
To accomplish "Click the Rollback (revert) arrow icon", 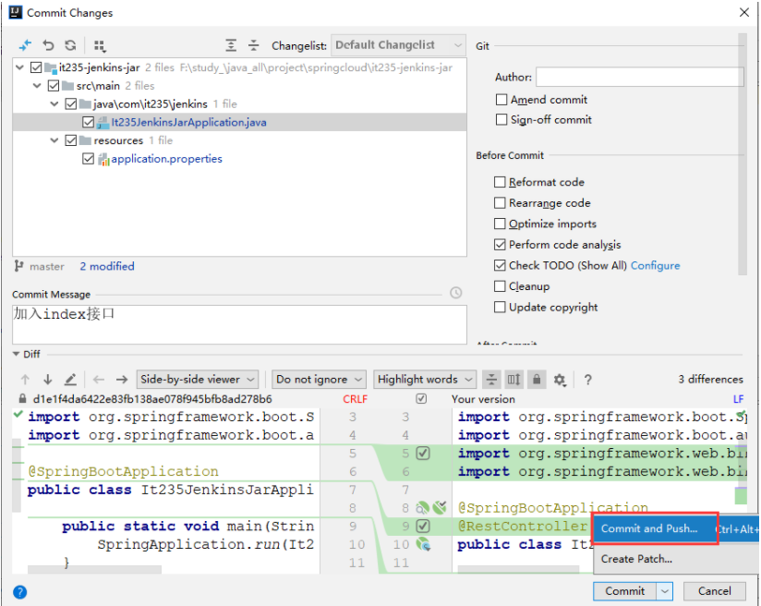I will click(x=48, y=45).
